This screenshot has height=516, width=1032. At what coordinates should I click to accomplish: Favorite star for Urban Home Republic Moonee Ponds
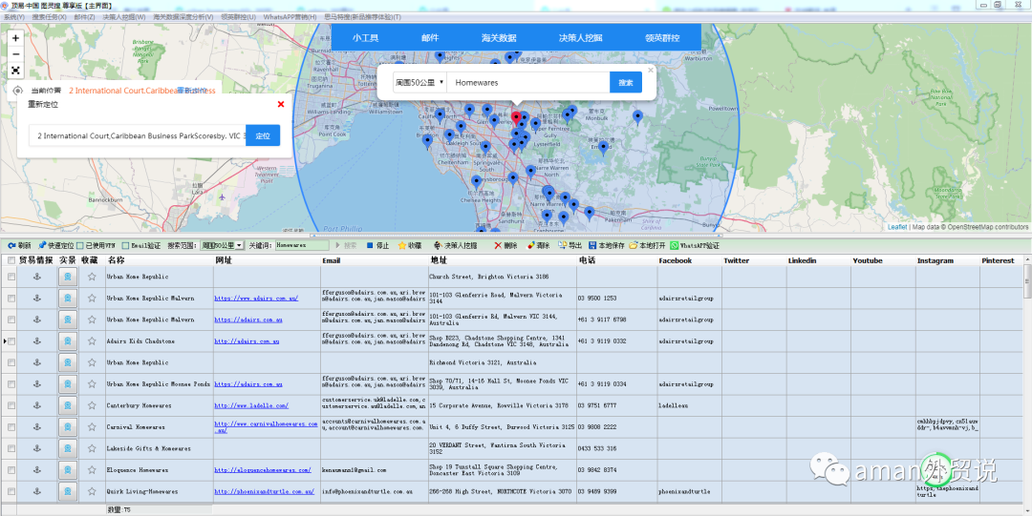point(92,383)
